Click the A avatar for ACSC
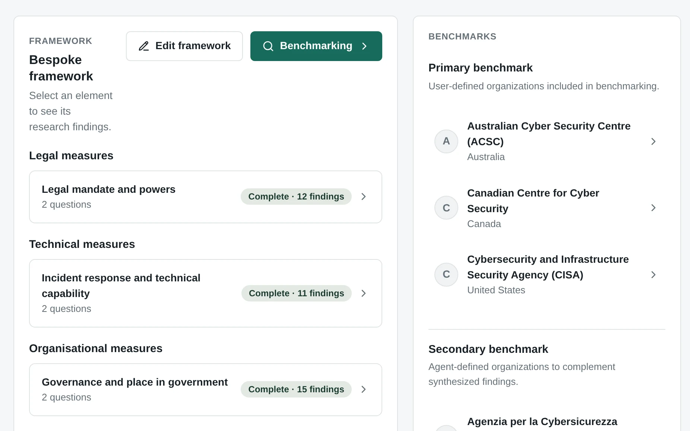This screenshot has height=431, width=690. pos(446,141)
